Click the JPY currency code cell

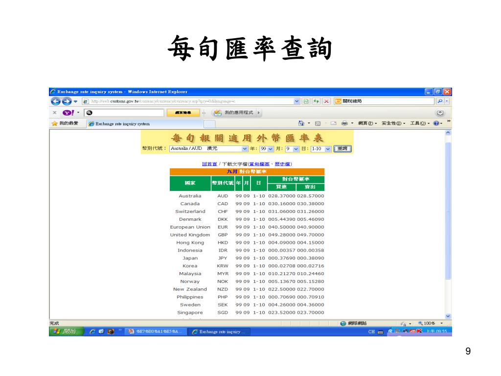(223, 258)
